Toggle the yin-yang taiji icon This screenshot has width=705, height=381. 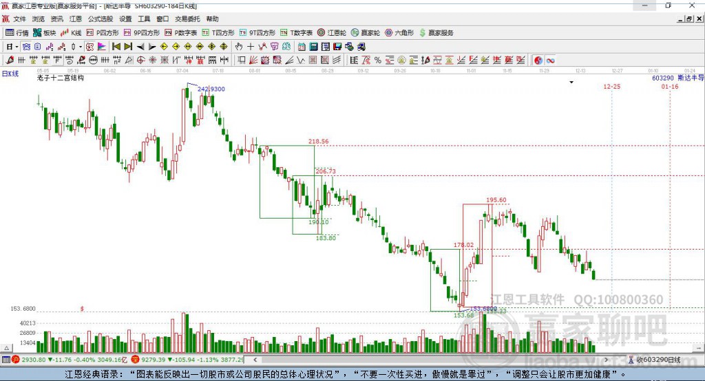click(x=538, y=61)
